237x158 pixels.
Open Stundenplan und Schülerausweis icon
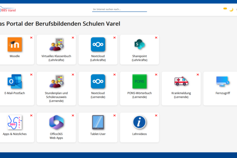tap(56, 81)
